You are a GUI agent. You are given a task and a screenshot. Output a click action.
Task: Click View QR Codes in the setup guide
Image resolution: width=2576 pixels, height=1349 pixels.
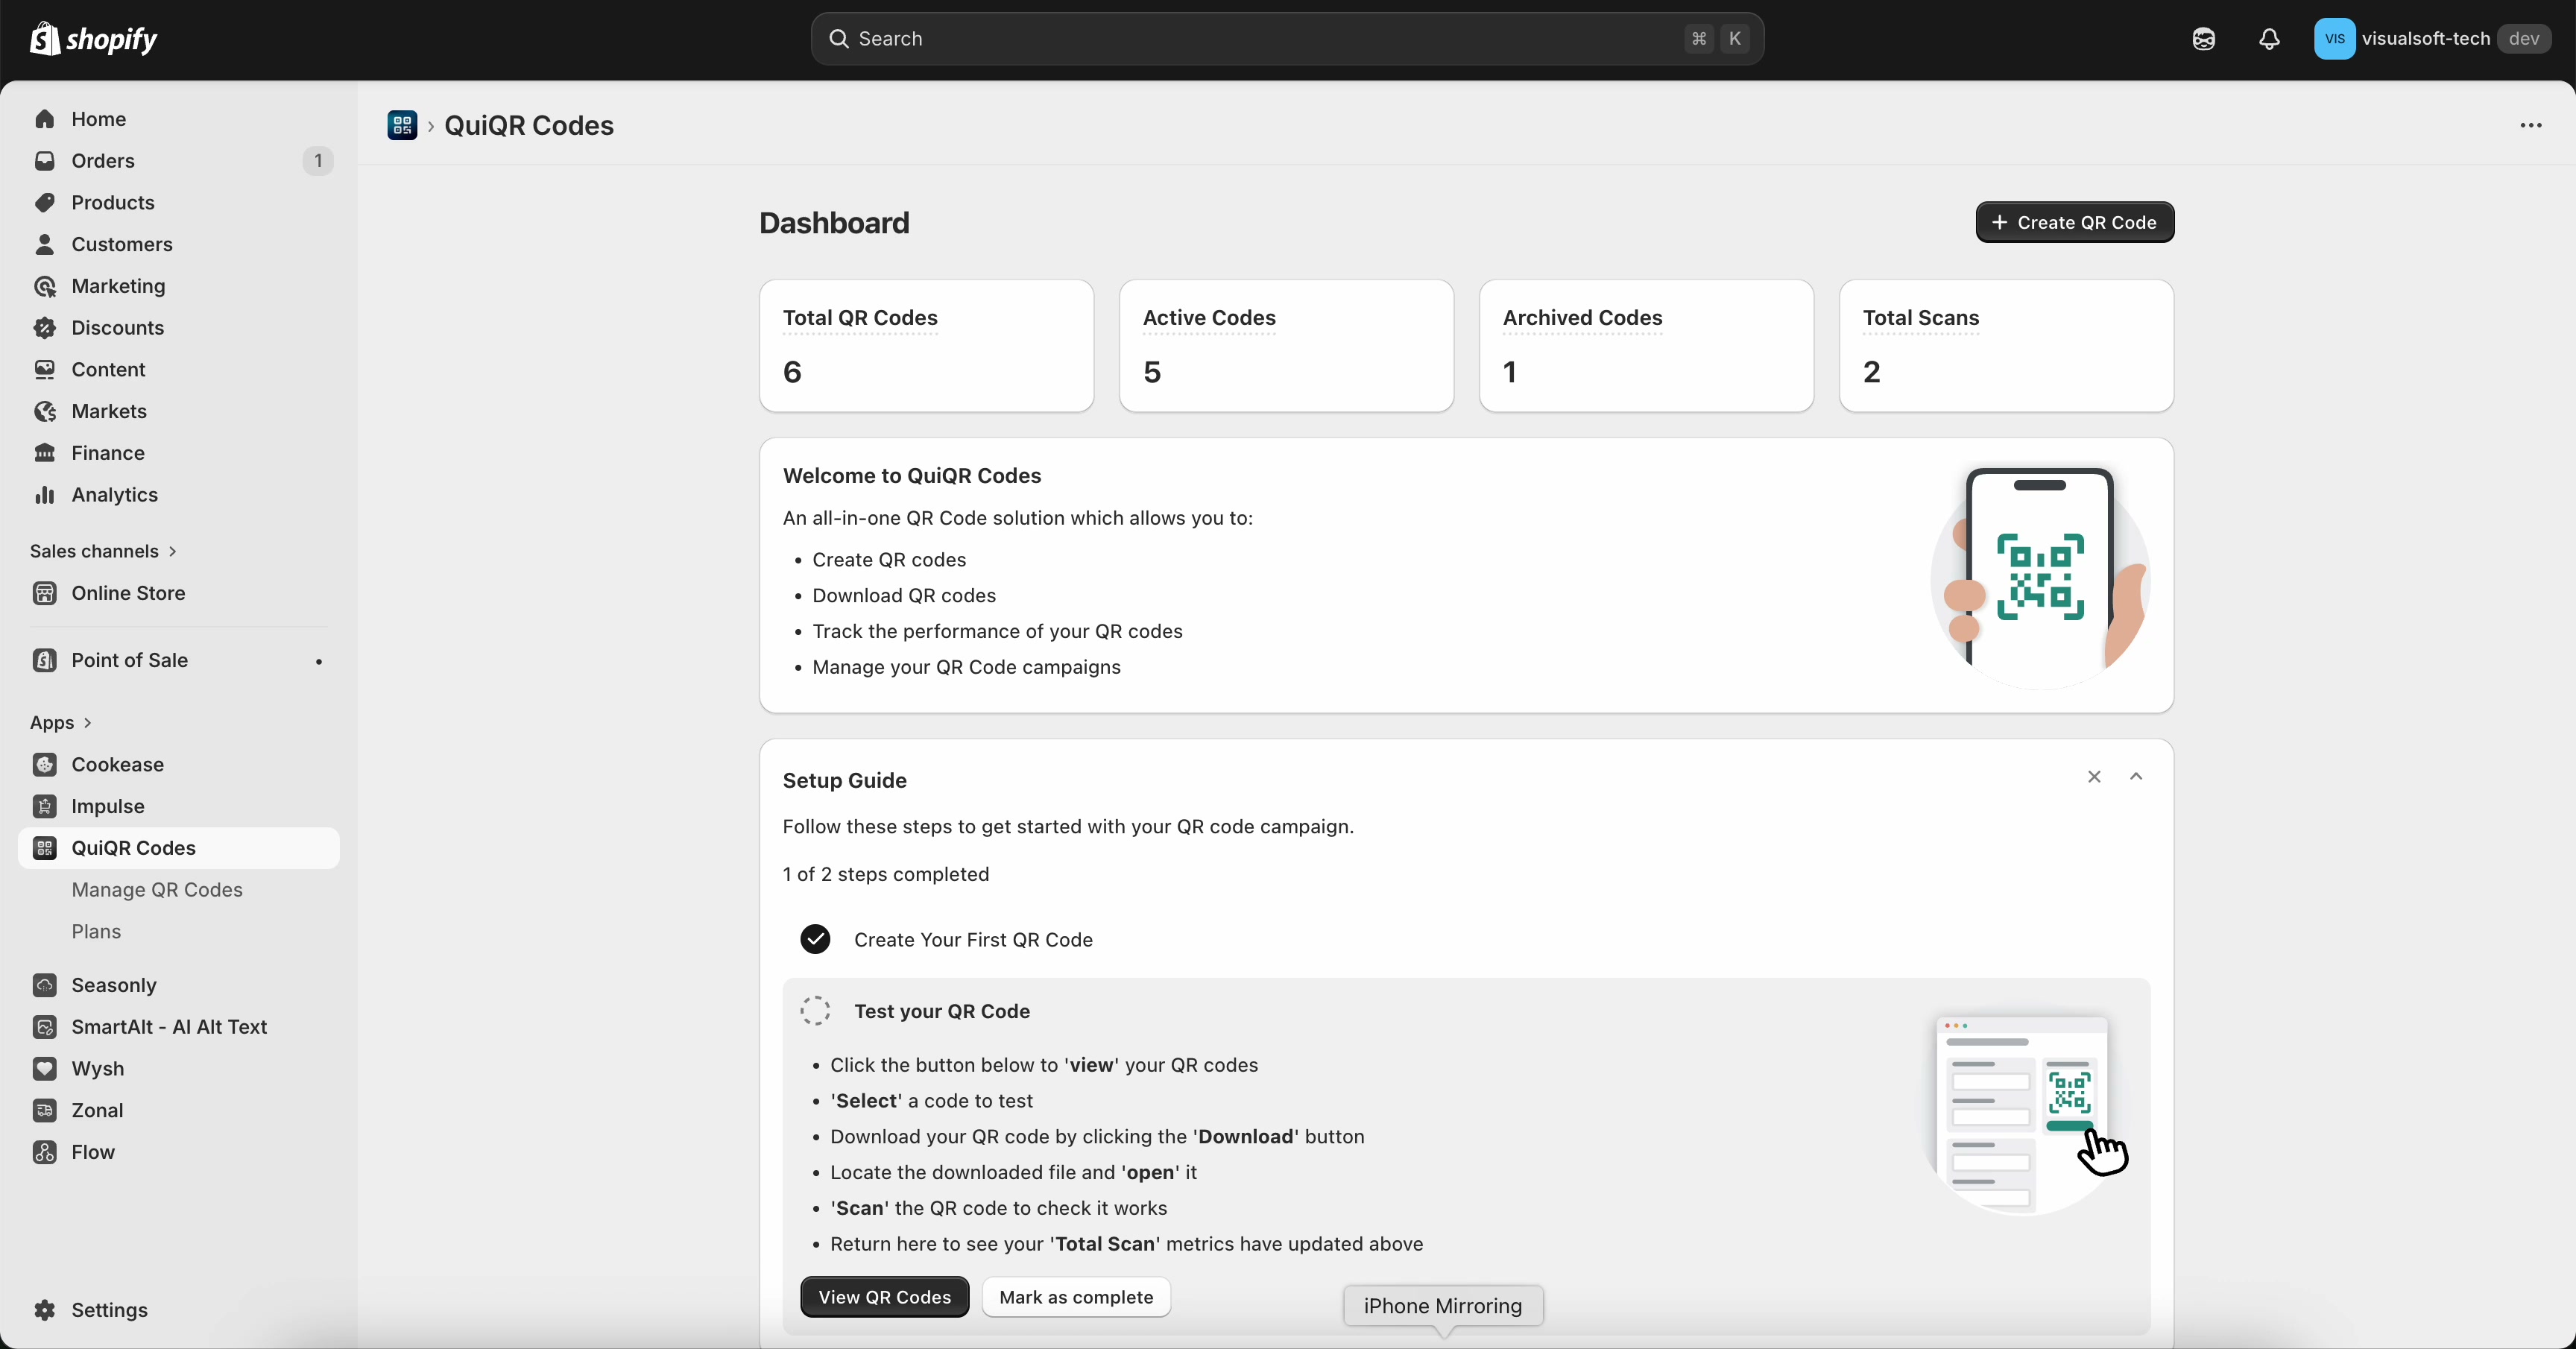(x=883, y=1297)
